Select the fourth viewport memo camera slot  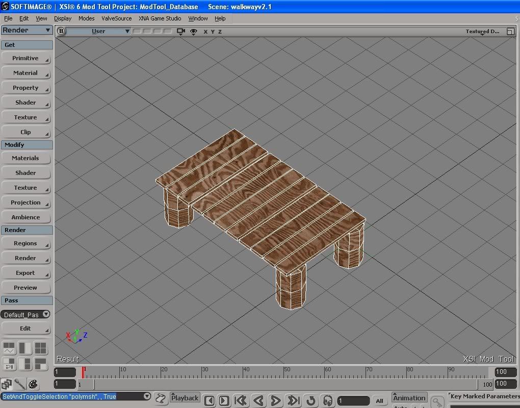[x=168, y=31]
